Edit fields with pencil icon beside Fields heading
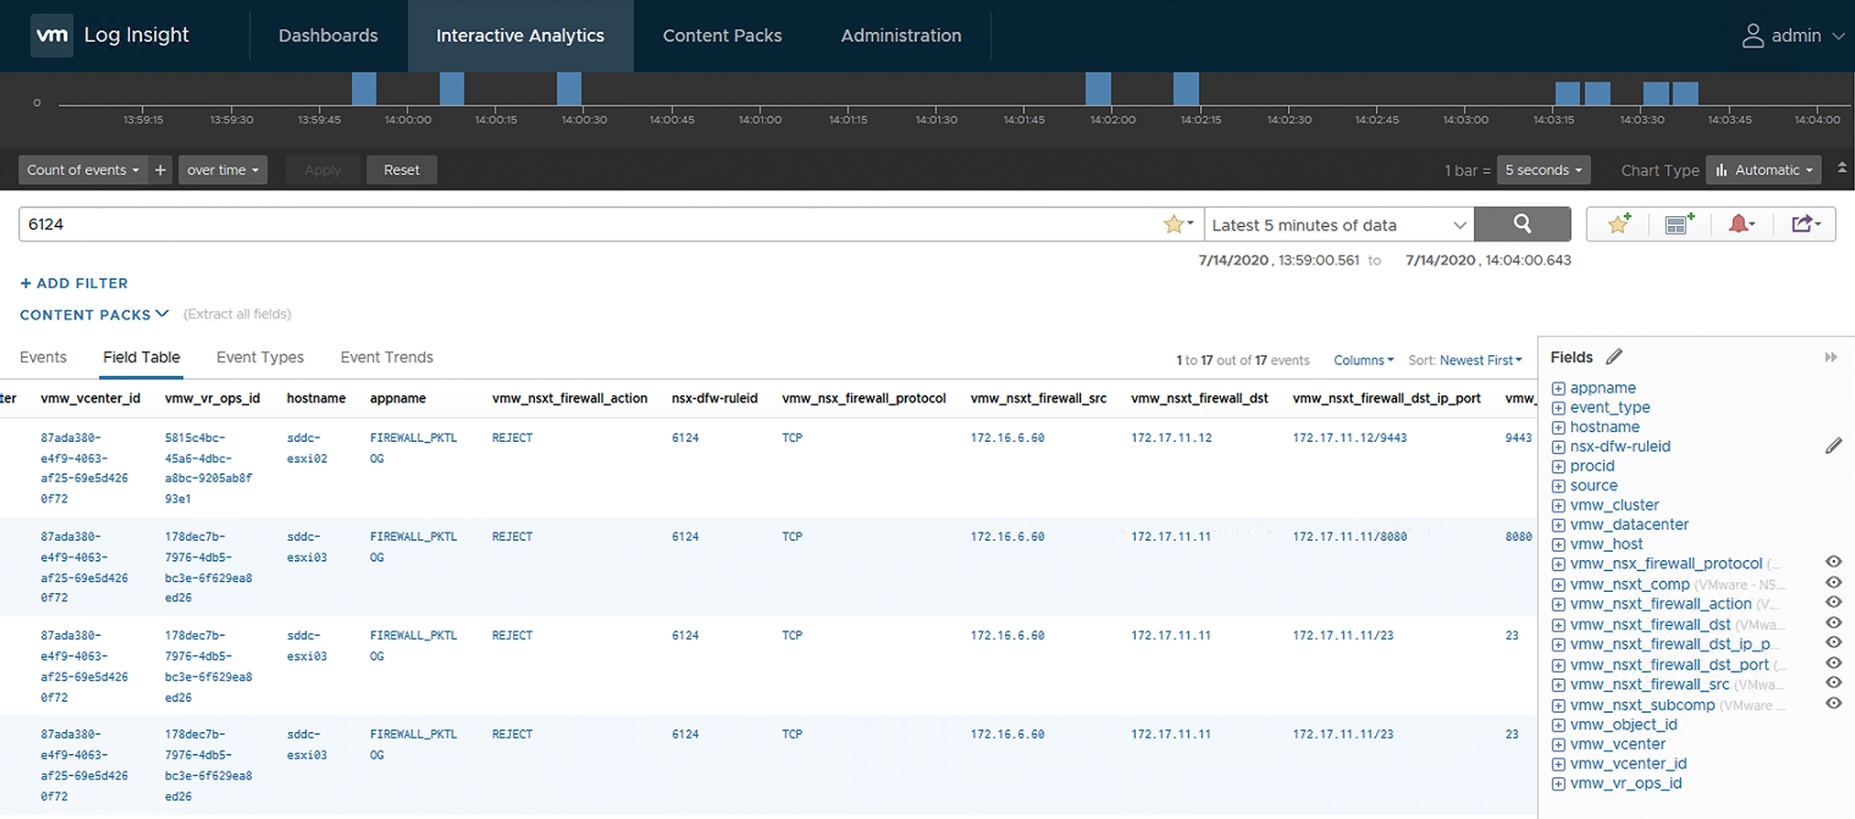 click(1614, 357)
